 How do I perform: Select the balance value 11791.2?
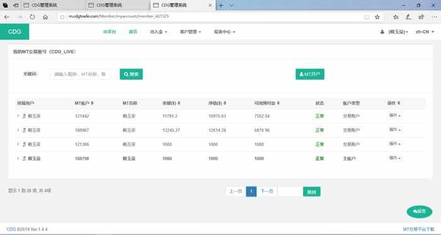coord(170,116)
